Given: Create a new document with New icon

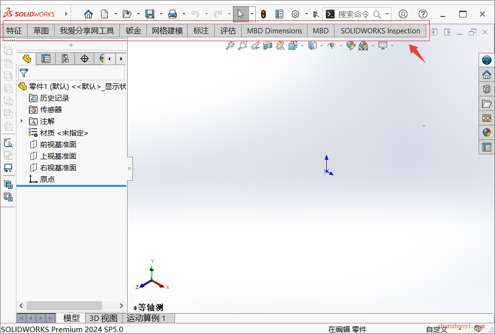Looking at the screenshot, I should [x=104, y=14].
